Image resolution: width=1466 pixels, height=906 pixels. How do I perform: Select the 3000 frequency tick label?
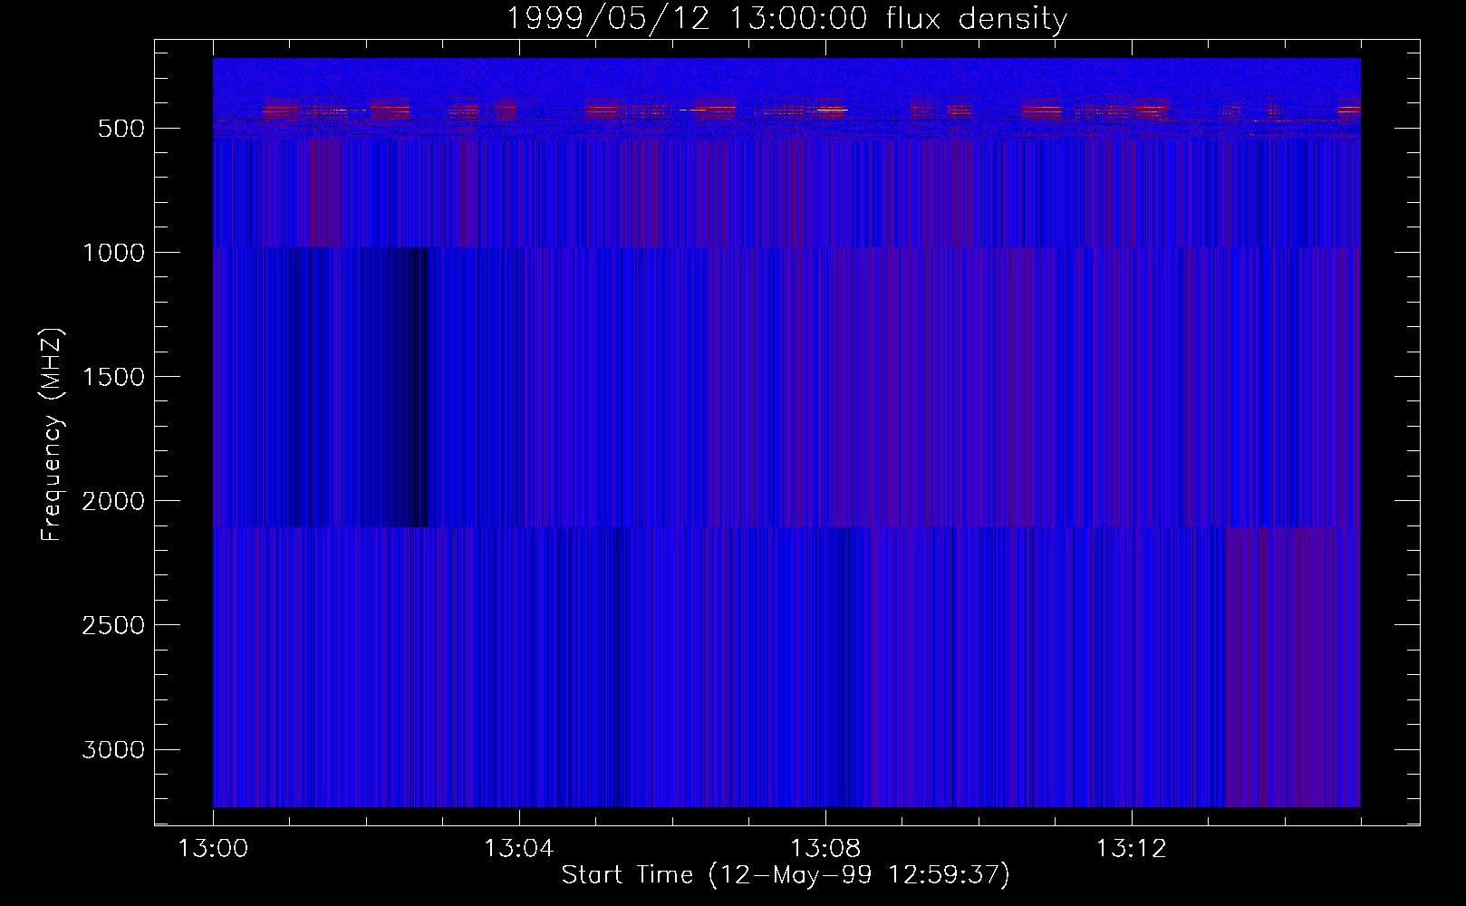click(113, 750)
